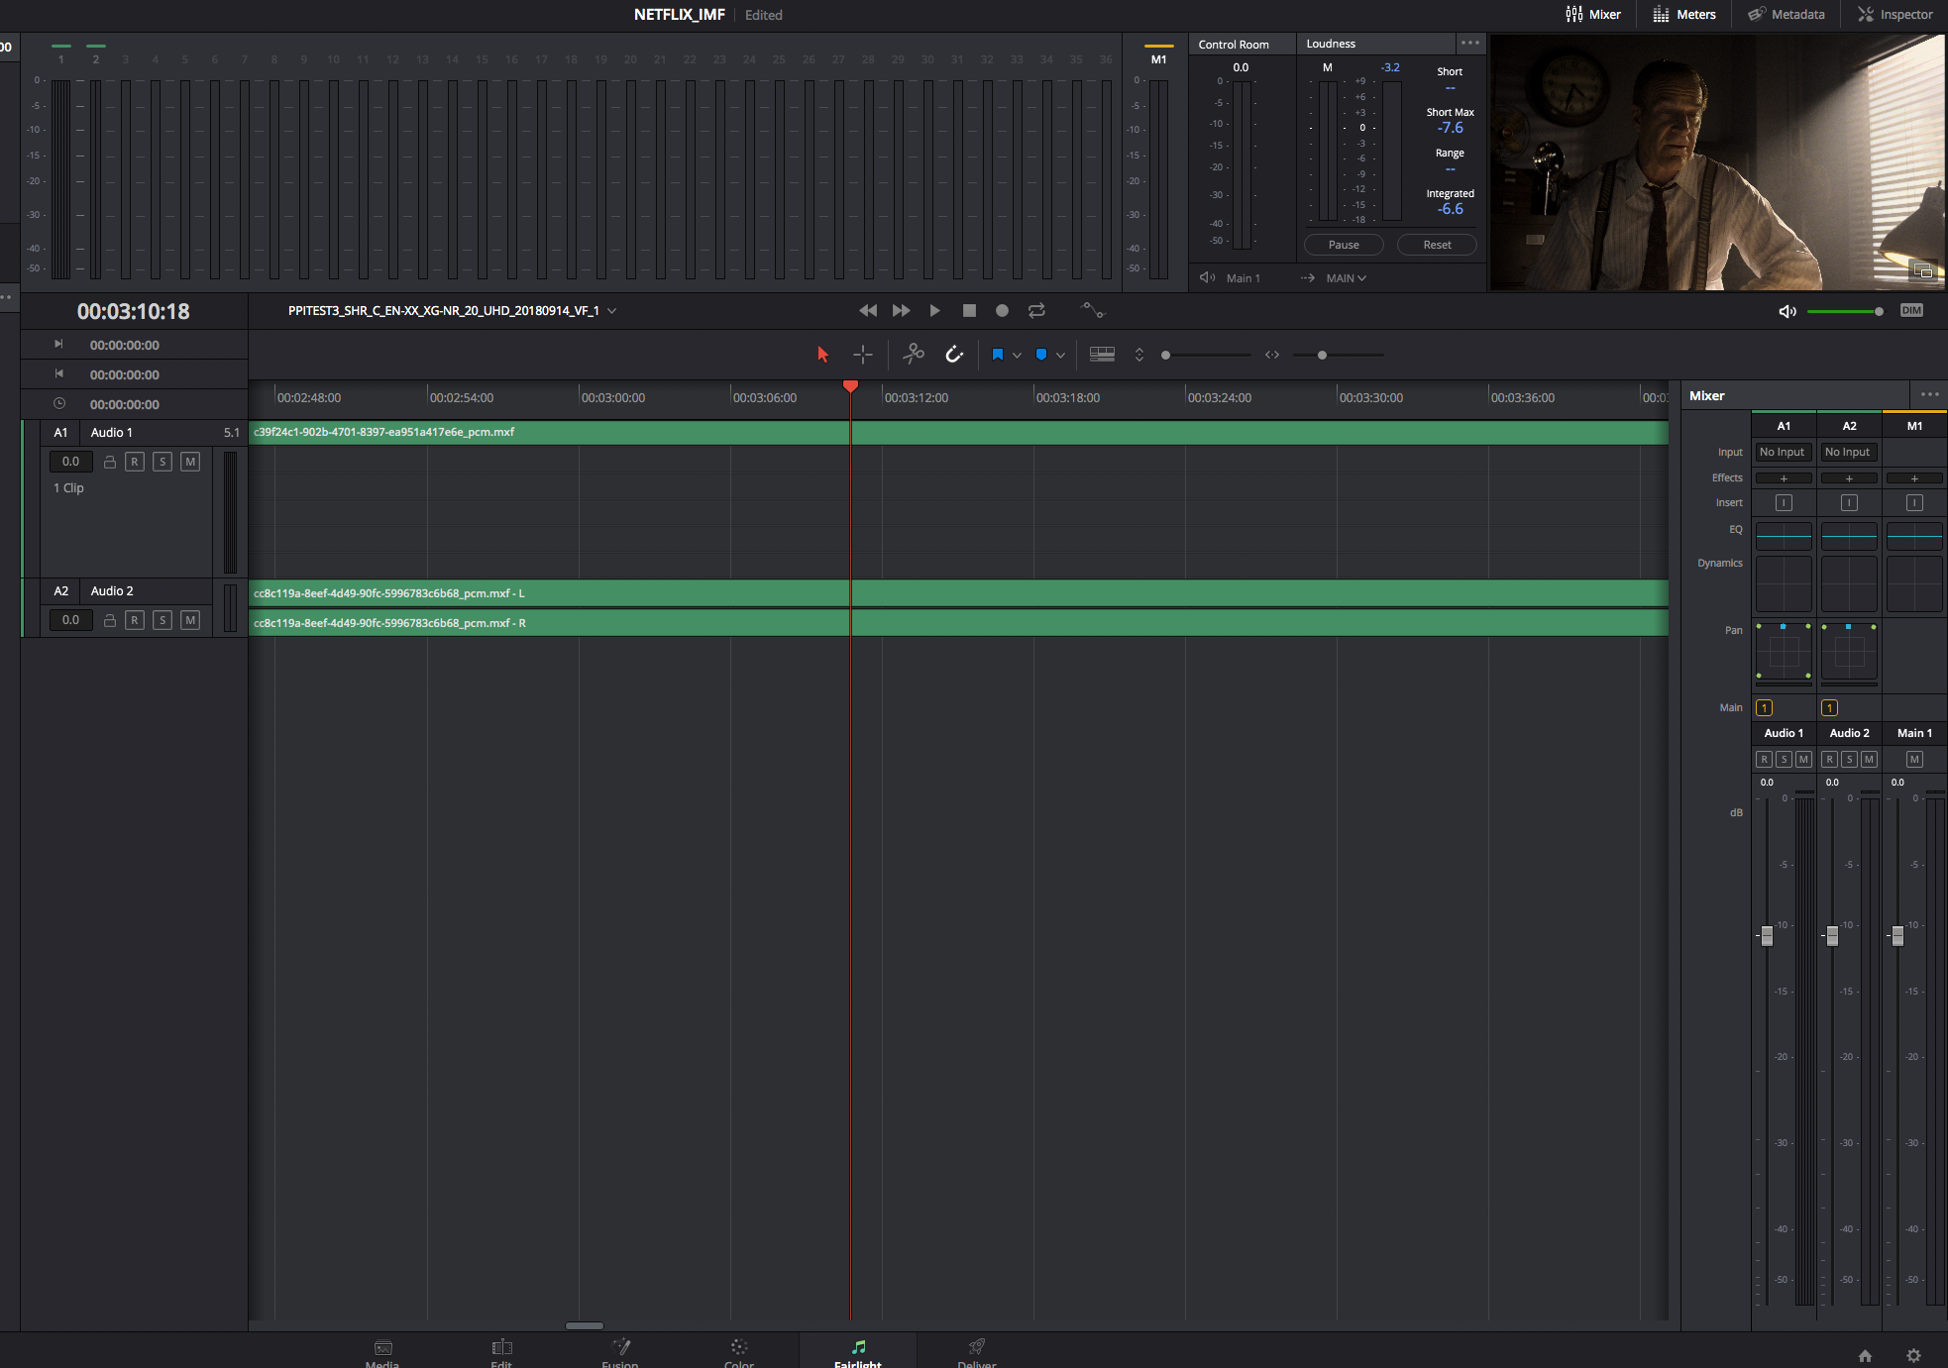This screenshot has height=1368, width=1948.
Task: Switch to the Color page
Action: [x=739, y=1353]
